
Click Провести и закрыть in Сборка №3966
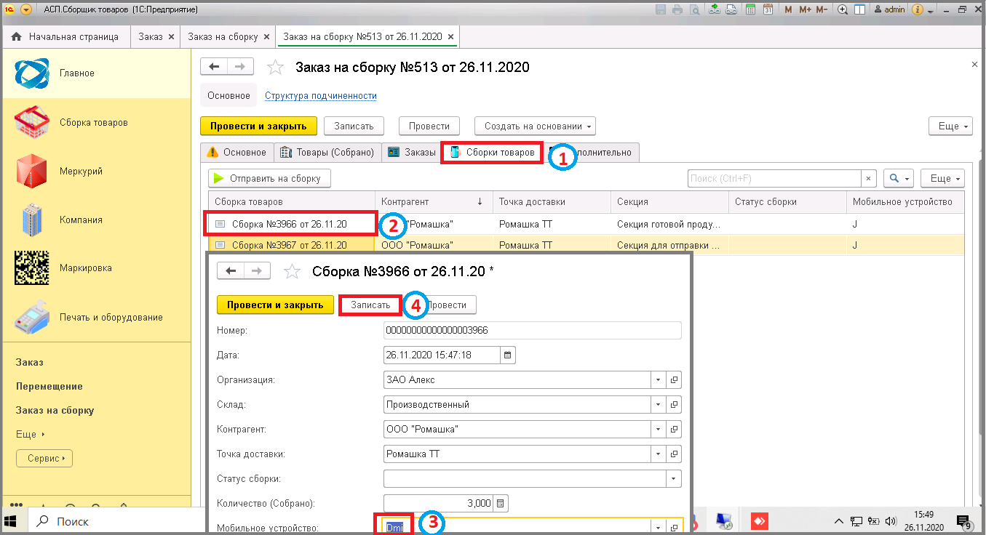pyautogui.click(x=275, y=305)
